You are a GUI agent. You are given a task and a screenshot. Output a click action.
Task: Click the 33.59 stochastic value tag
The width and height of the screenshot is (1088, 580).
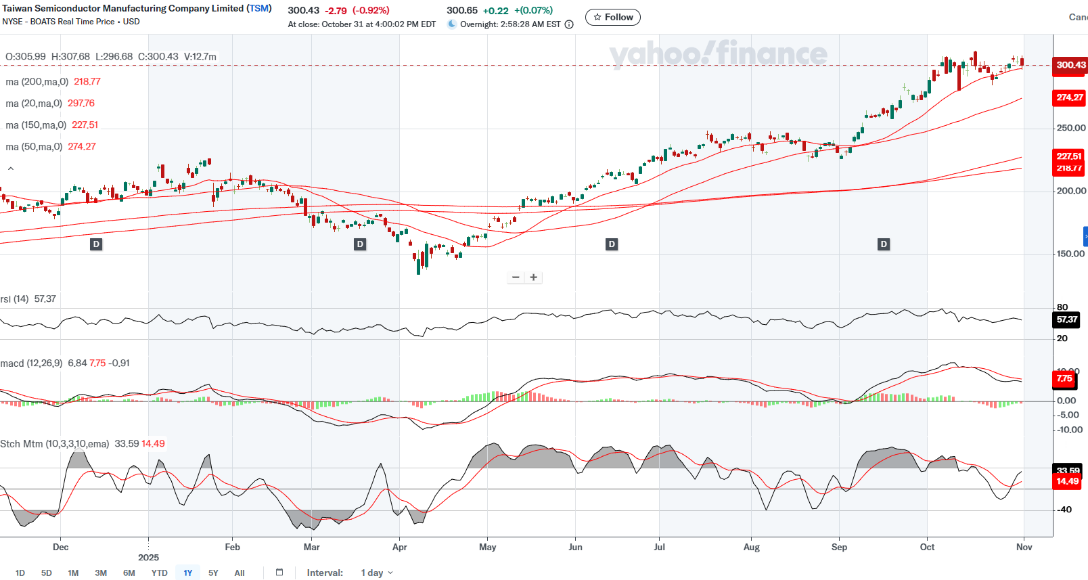point(1067,470)
